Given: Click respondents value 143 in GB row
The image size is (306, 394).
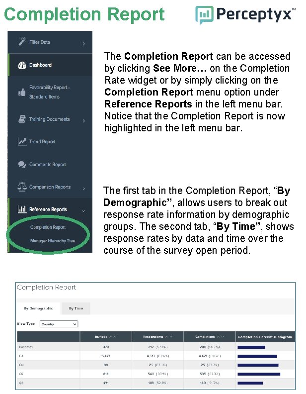Looking at the screenshot, I should point(151,383).
